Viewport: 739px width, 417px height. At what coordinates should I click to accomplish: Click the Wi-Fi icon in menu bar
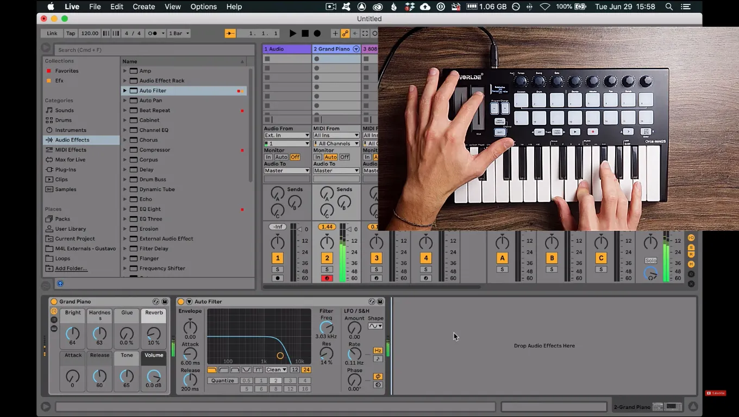(544, 7)
